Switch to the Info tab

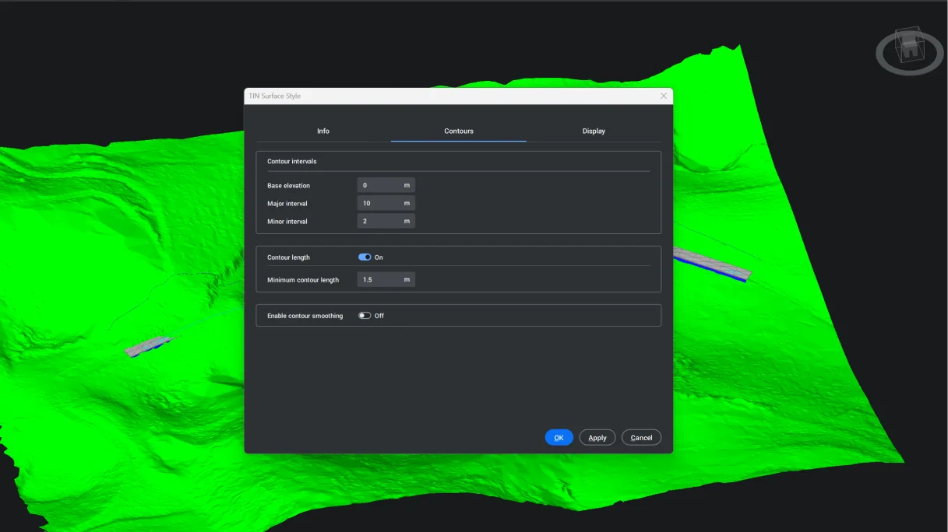[323, 131]
